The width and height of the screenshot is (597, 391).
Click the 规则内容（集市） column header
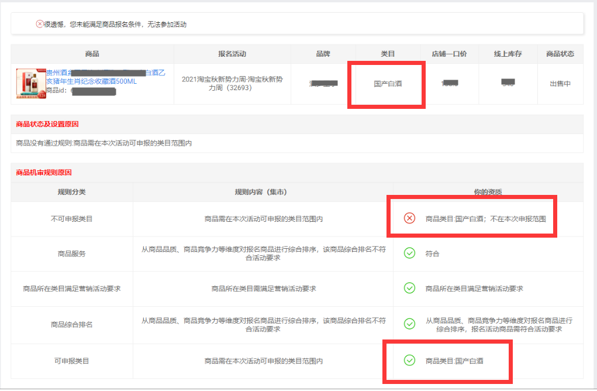point(263,192)
